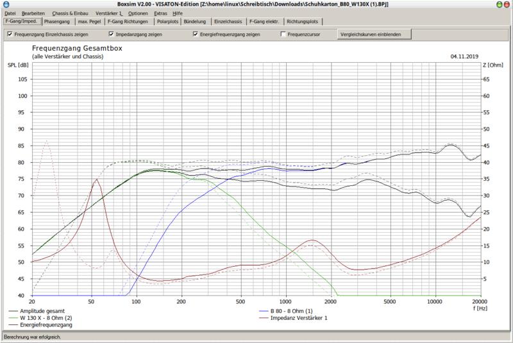This screenshot has width=513, height=343.
Task: Go to the Bündelung tab
Action: (195, 21)
